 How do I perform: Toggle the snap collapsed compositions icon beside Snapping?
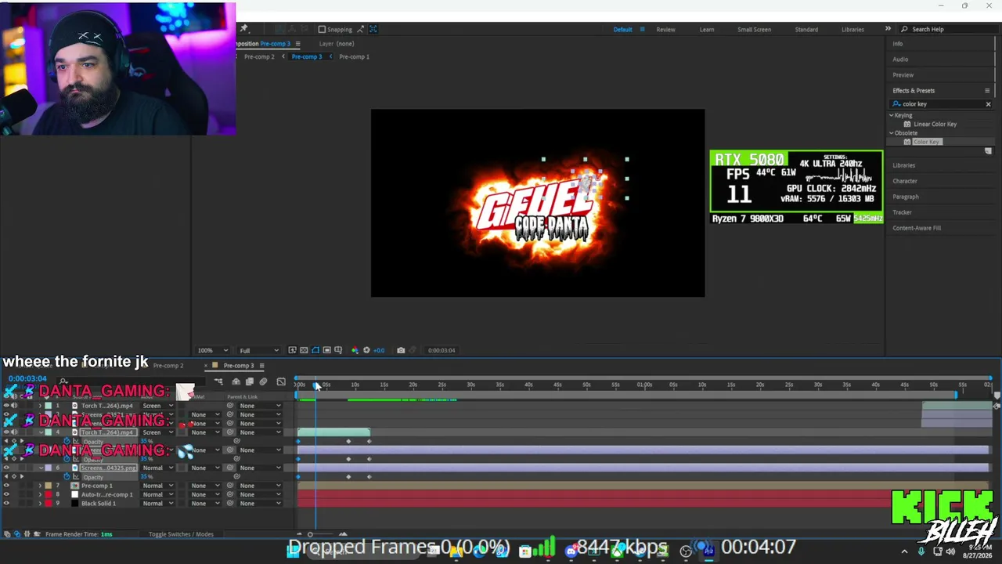pyautogui.click(x=373, y=30)
